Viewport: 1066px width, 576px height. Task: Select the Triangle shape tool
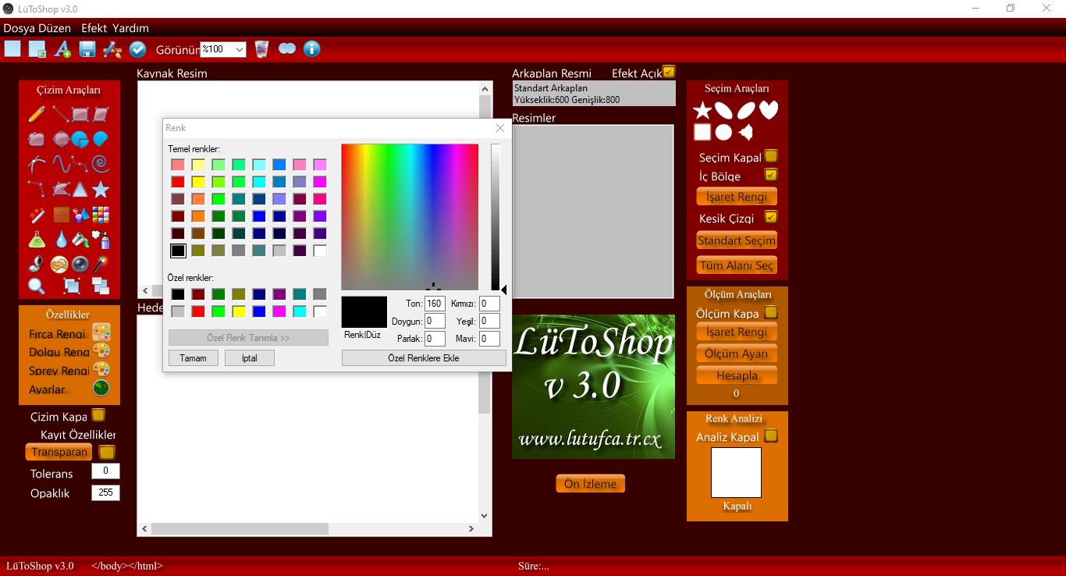(x=80, y=189)
